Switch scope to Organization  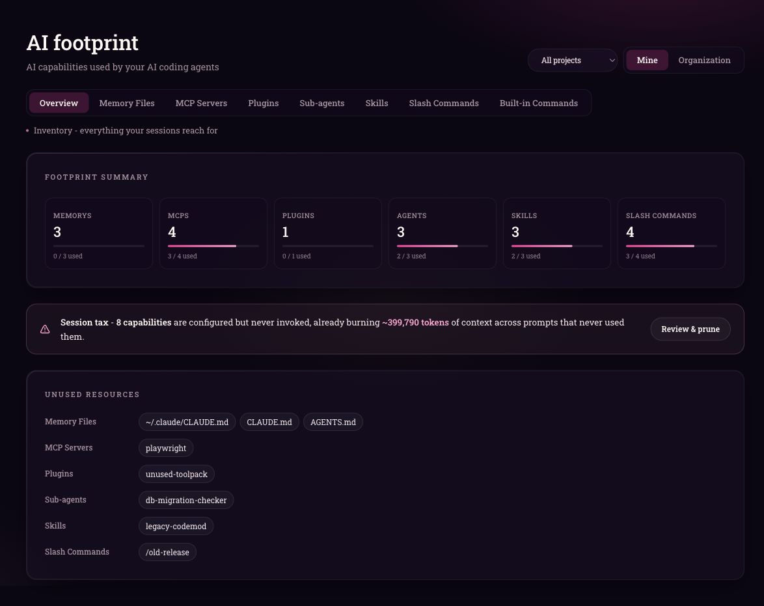pyautogui.click(x=704, y=61)
